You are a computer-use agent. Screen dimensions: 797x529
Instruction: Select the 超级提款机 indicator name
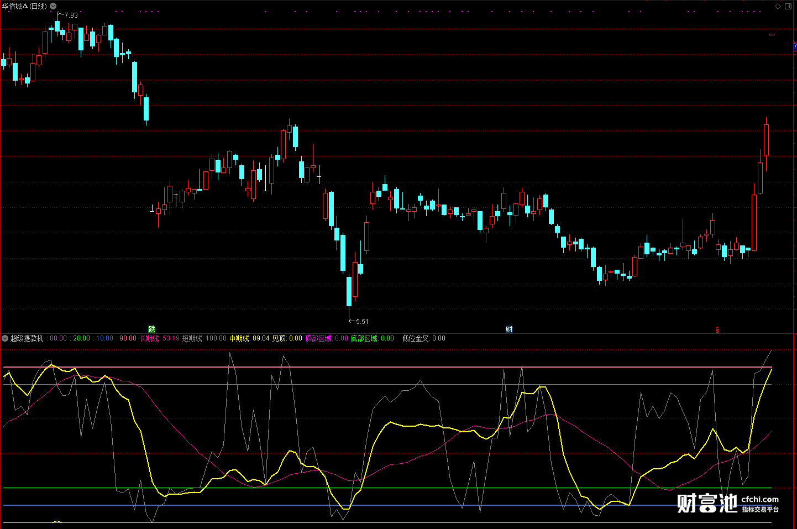click(x=27, y=338)
